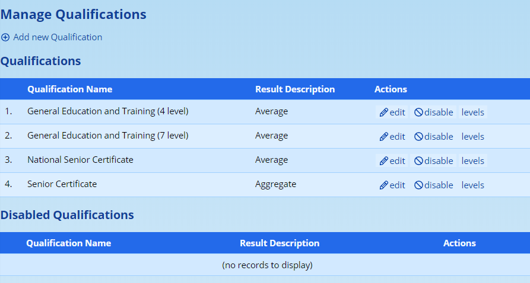Open levels for National Senior Certificate

coord(473,161)
